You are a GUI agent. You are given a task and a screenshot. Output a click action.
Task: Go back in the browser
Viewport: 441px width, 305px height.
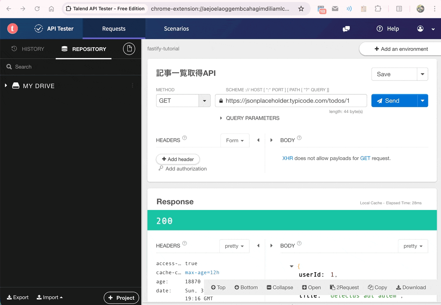click(x=9, y=9)
